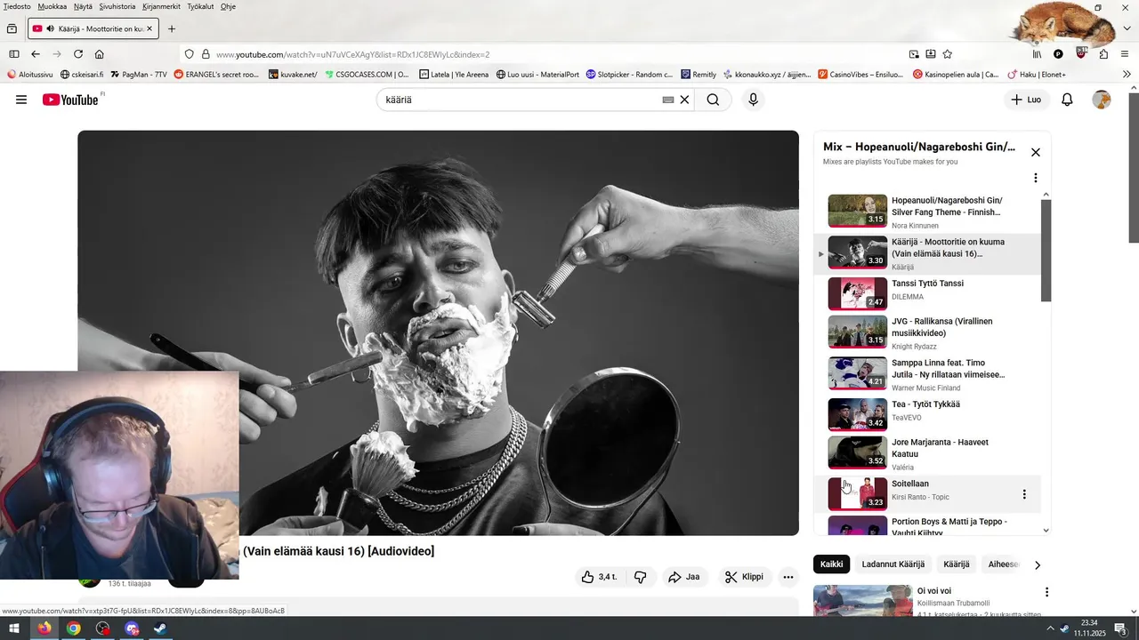The height and width of the screenshot is (640, 1139).
Task: Open a new browser tab
Action: pos(172,28)
